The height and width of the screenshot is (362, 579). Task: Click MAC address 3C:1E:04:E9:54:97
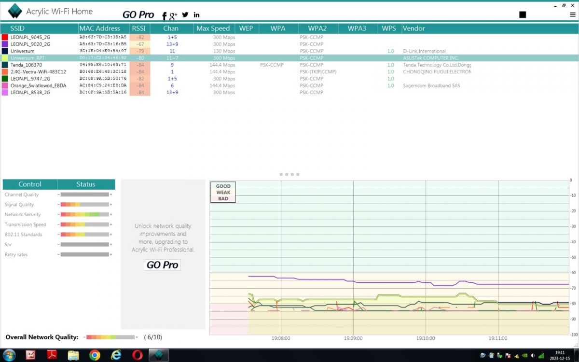pyautogui.click(x=103, y=51)
